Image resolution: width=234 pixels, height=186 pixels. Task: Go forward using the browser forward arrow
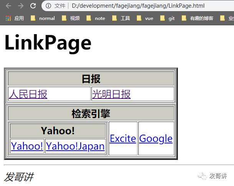pos(21,6)
